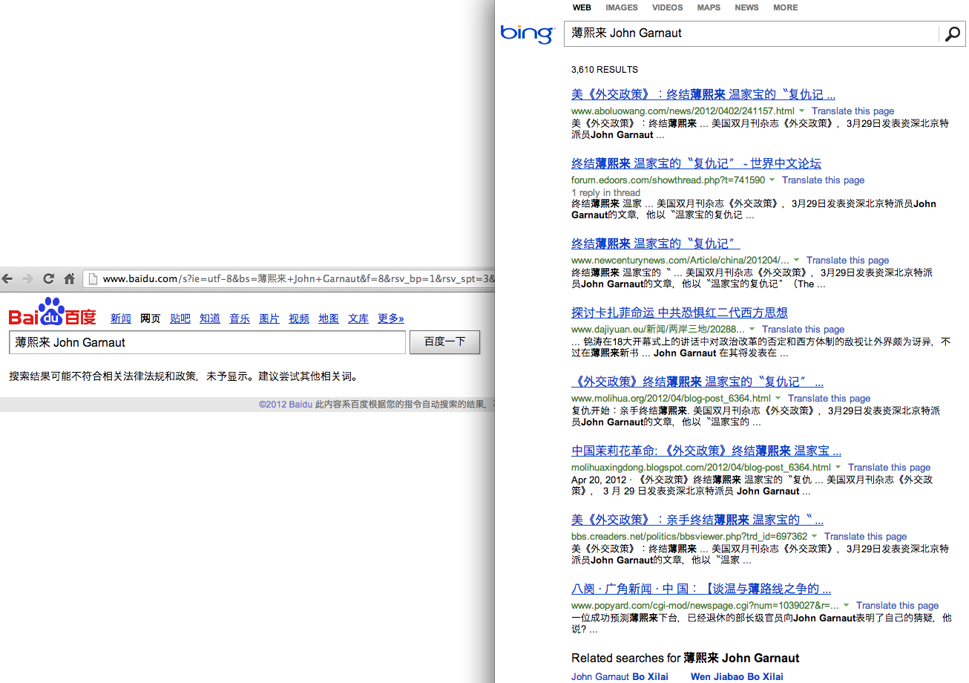
Task: Click the Baidu logo
Action: point(53,312)
